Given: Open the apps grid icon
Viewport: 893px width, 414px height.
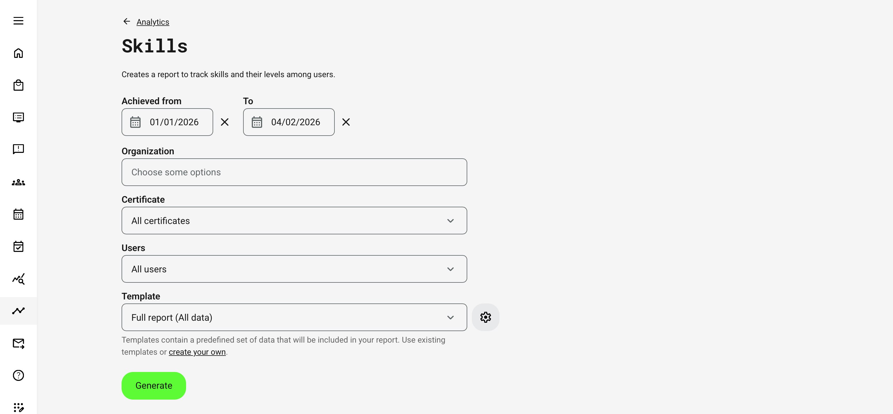Looking at the screenshot, I should point(18,407).
